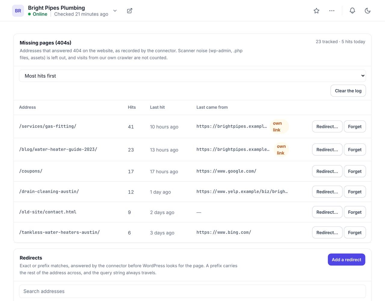385x301 pixels.
Task: Click the 17 hours ago last hit
Action: coord(164,172)
